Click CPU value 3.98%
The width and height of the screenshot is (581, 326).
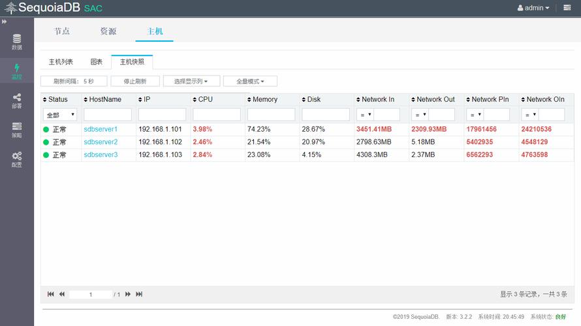point(202,129)
